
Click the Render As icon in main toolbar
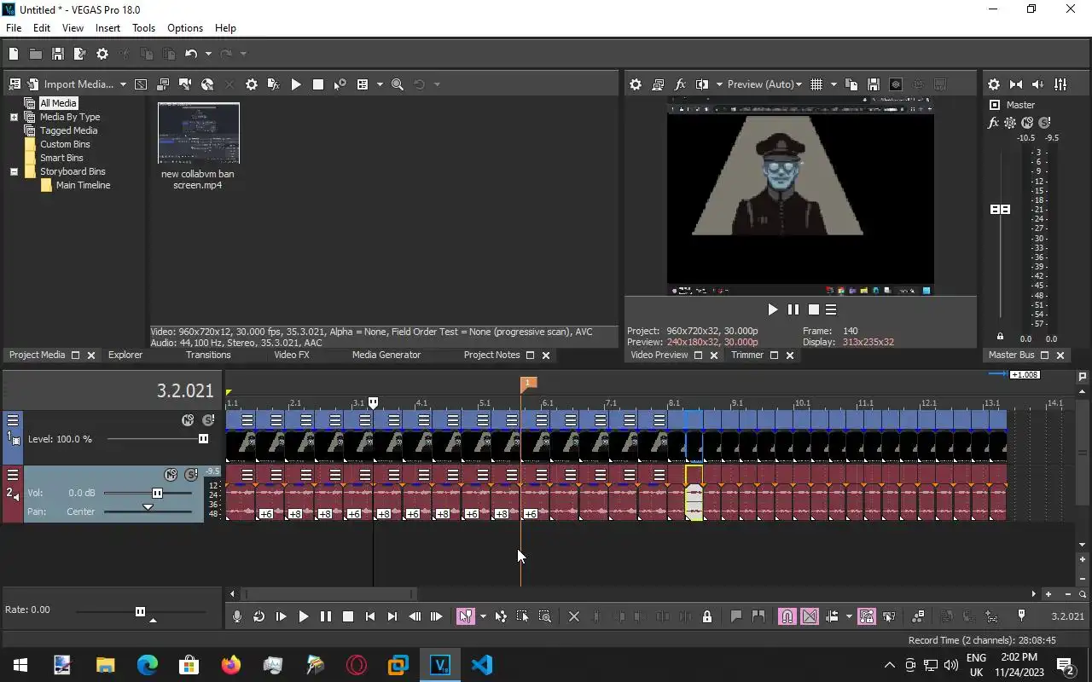click(80, 54)
